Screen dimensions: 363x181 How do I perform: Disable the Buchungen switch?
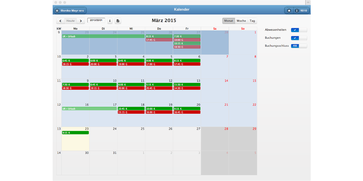point(299,38)
